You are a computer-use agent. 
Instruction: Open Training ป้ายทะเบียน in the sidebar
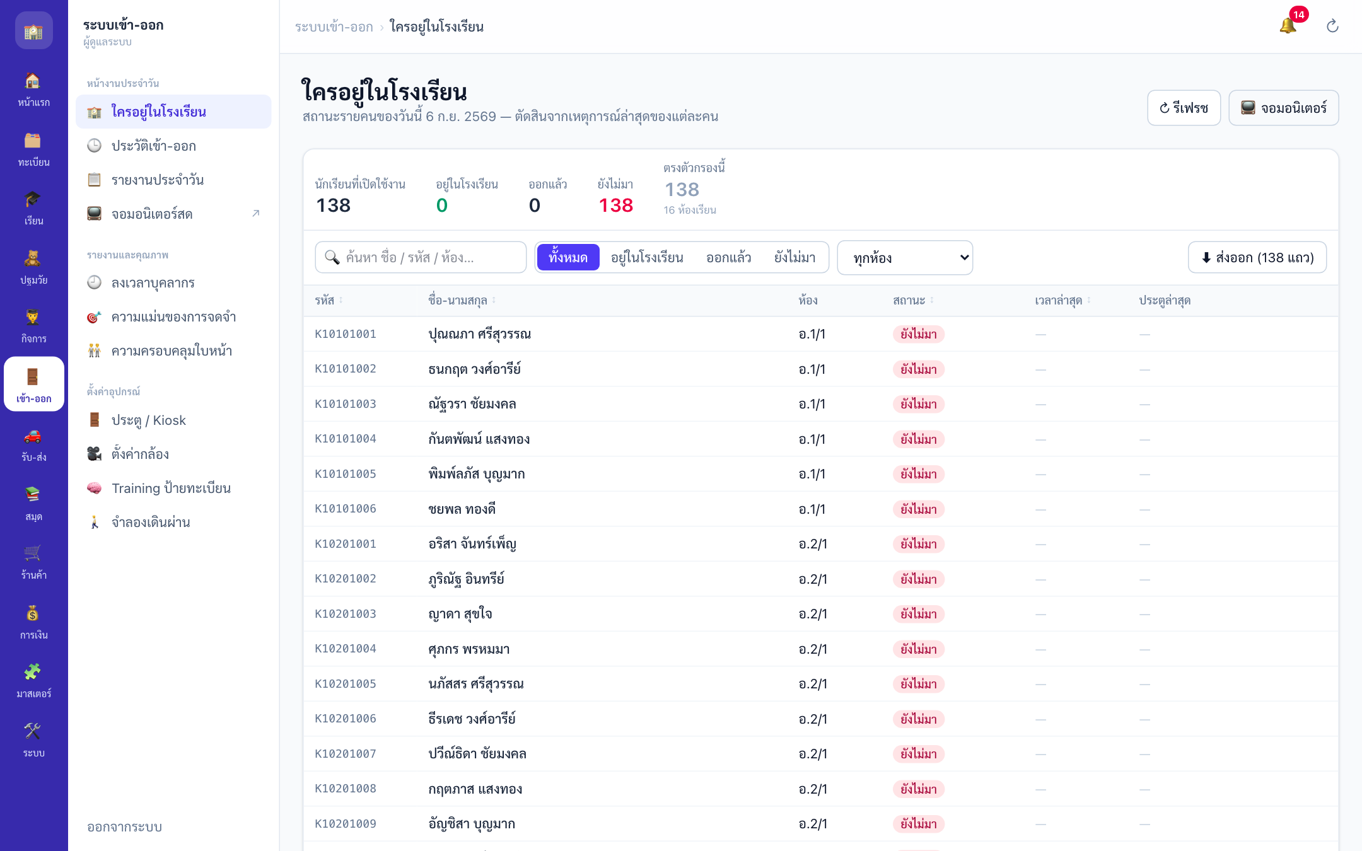(173, 488)
